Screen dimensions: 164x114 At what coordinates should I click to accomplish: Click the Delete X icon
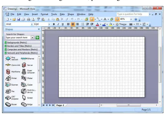[62, 19]
